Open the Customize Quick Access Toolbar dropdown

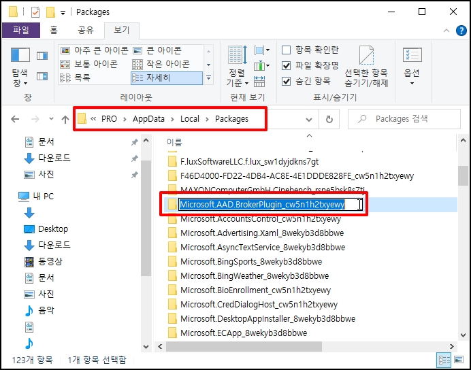pos(63,13)
